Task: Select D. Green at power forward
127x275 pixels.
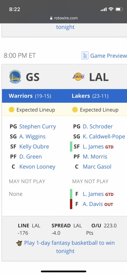Action: (31, 156)
